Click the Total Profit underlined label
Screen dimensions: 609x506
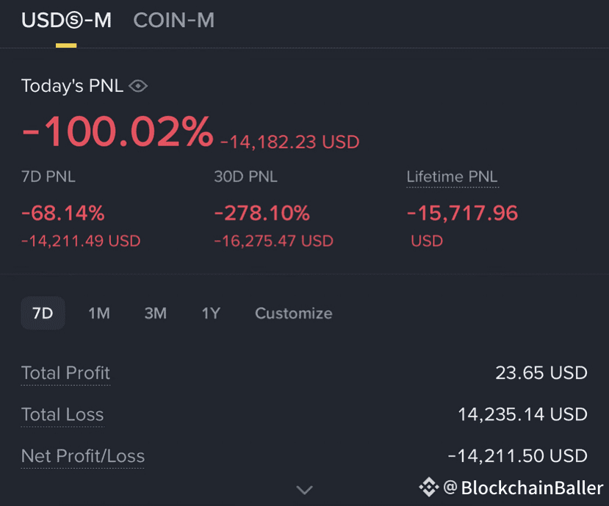[x=65, y=373]
